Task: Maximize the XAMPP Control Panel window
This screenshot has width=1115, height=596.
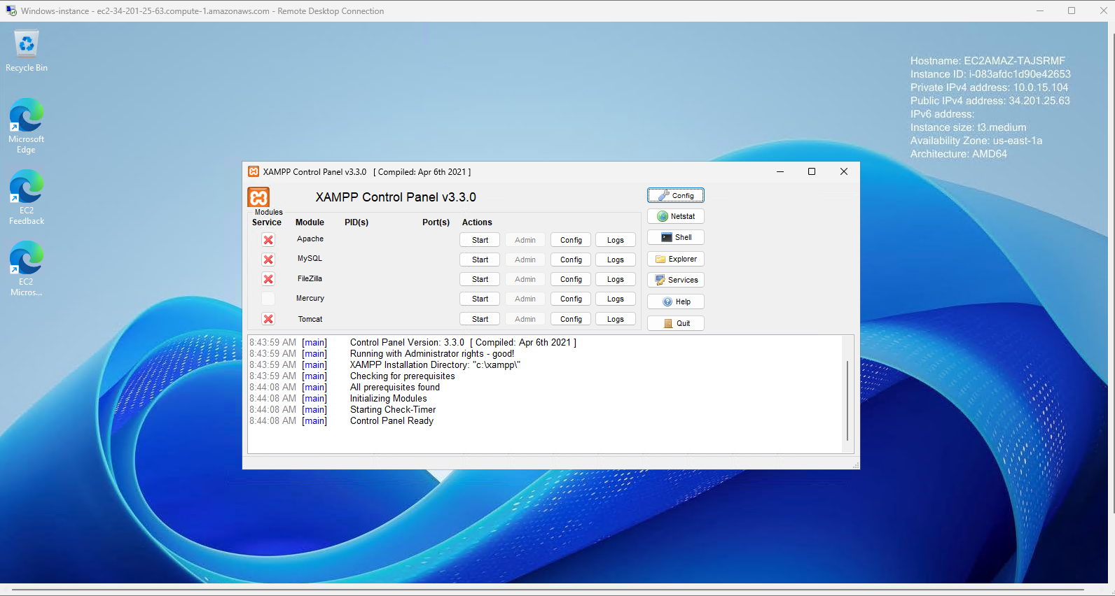Action: point(812,171)
